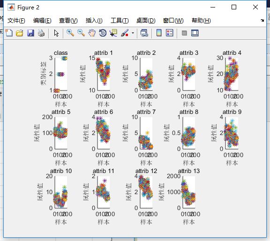Maximize the Figure 2 window
270x241 pixels.
(234, 7)
